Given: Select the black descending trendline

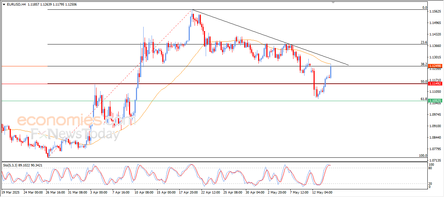Looking at the screenshot, I should [x=271, y=38].
